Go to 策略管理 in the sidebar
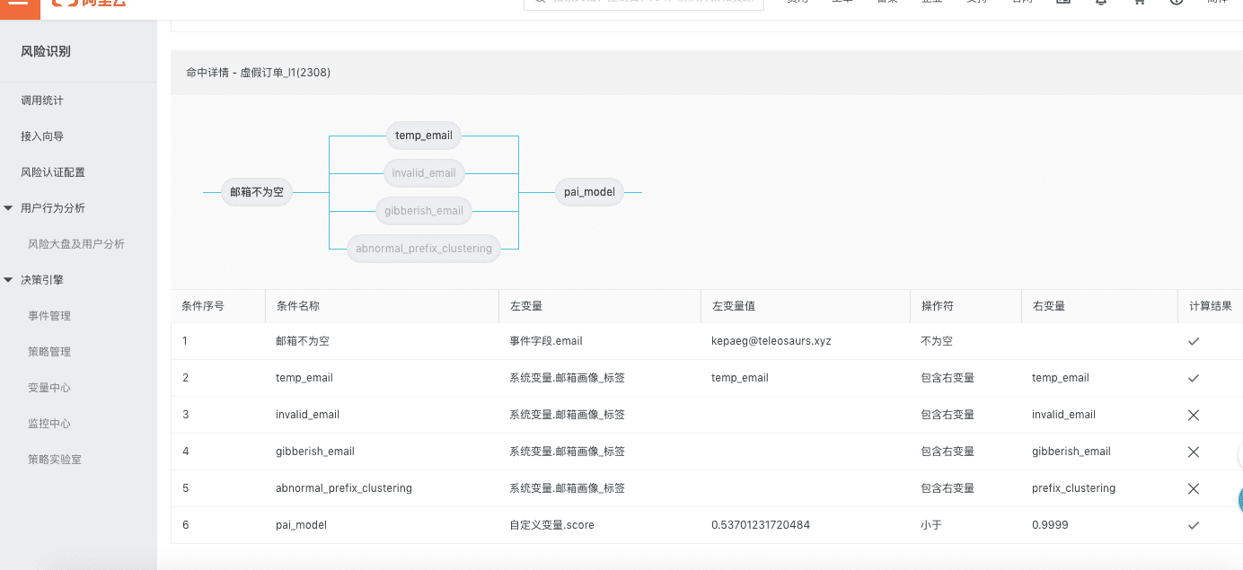The image size is (1243, 570). [x=49, y=352]
